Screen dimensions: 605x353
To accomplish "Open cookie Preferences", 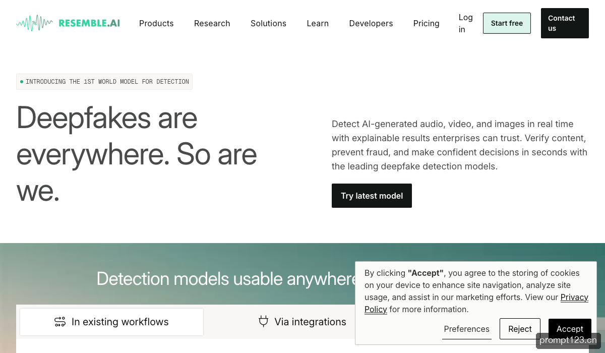I will pyautogui.click(x=467, y=329).
